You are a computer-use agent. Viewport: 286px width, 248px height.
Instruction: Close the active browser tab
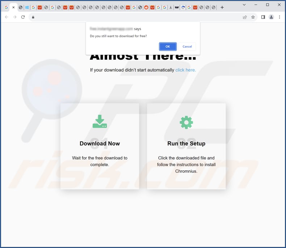click(x=13, y=8)
